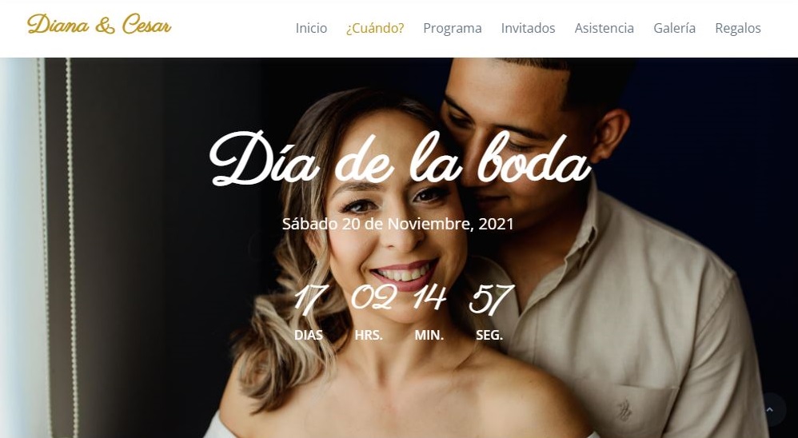This screenshot has height=438, width=798.
Task: Open the Invitados page link
Action: tap(528, 28)
